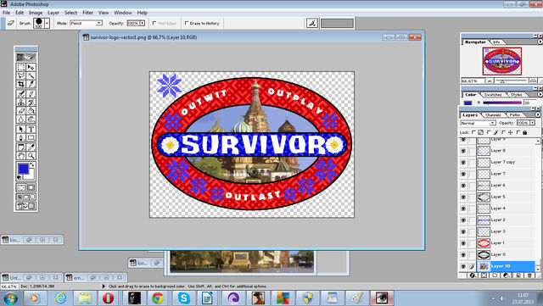Select the Lasso tool
The height and width of the screenshot is (306, 543).
coord(21,75)
